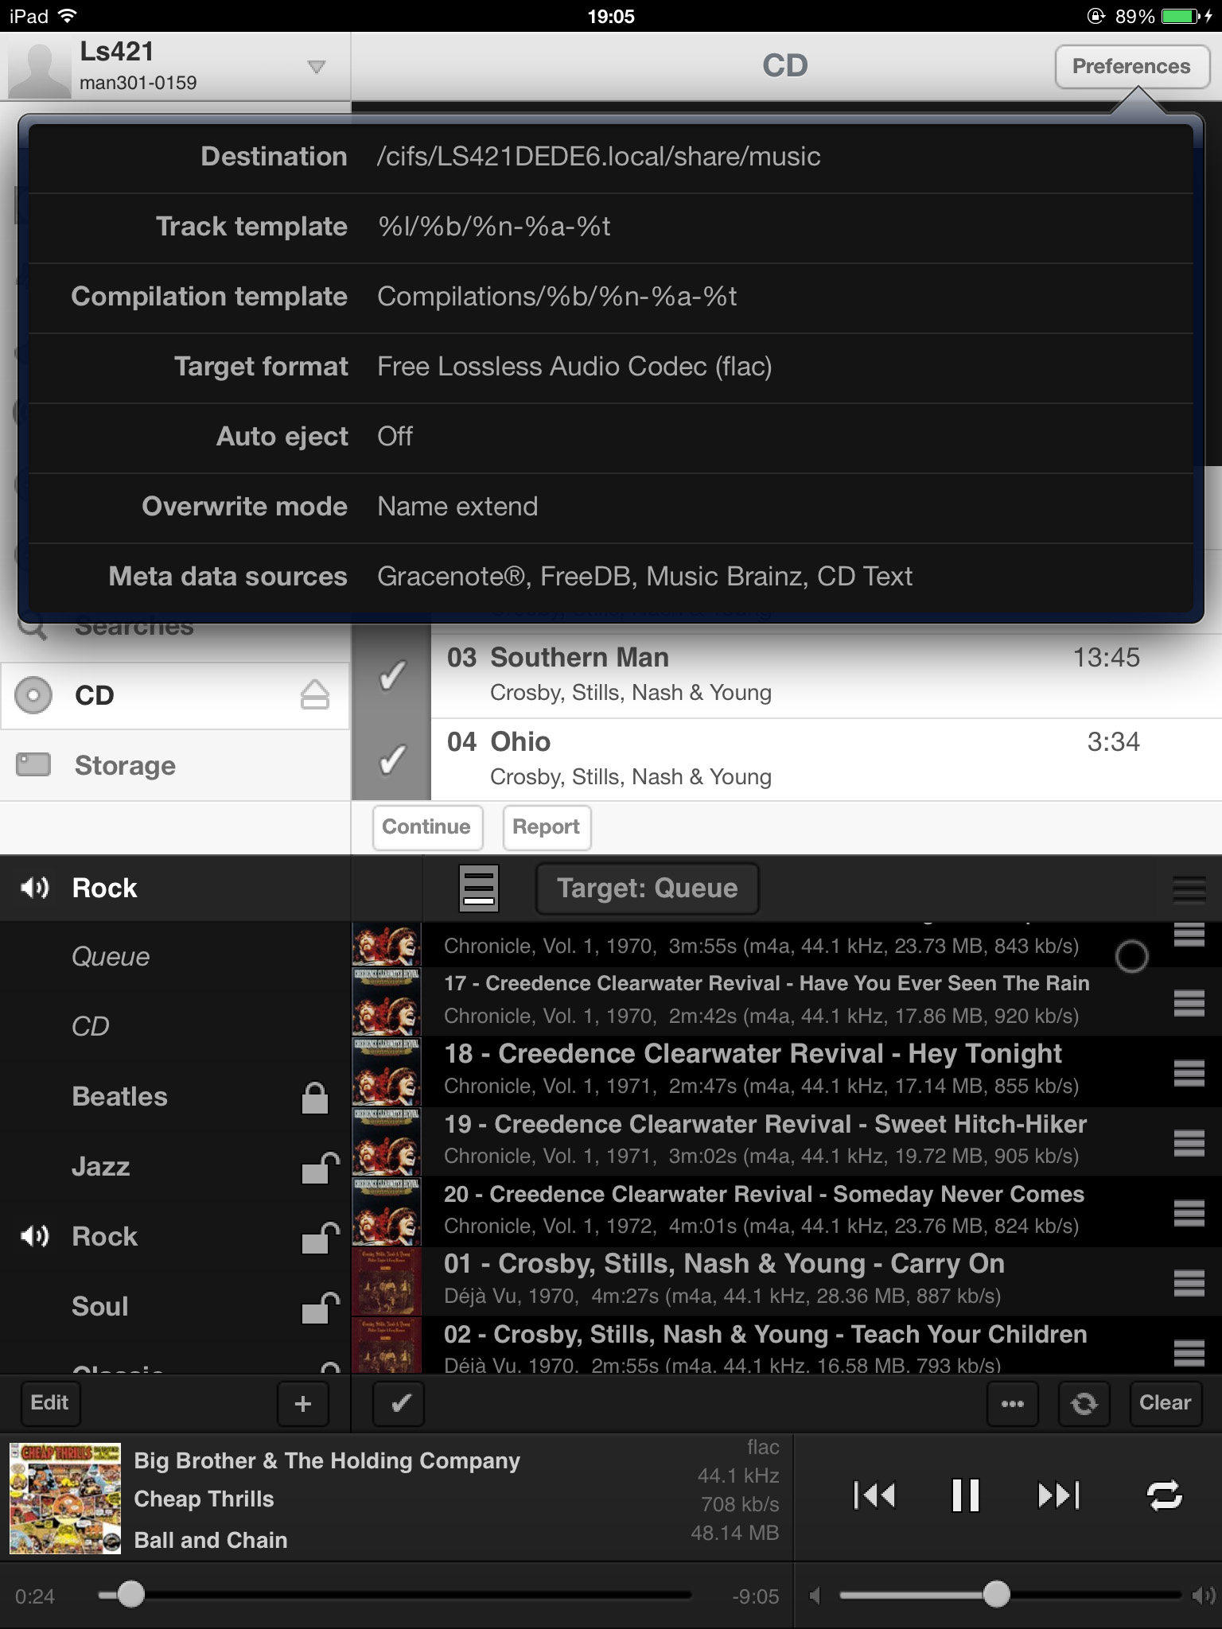Open Meta data sources selection
Viewport: 1222px width, 1629px height.
611,577
